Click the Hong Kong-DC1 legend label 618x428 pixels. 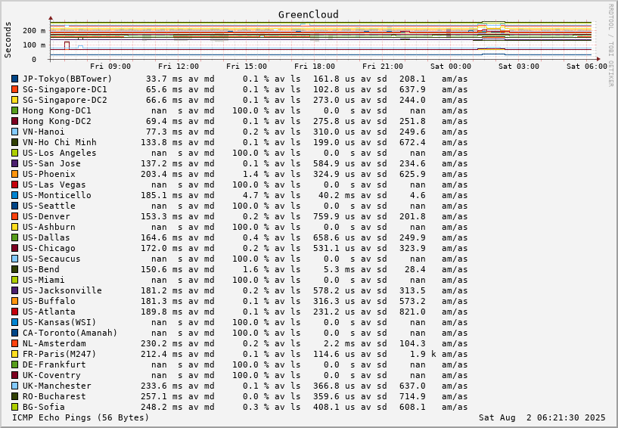(57, 110)
